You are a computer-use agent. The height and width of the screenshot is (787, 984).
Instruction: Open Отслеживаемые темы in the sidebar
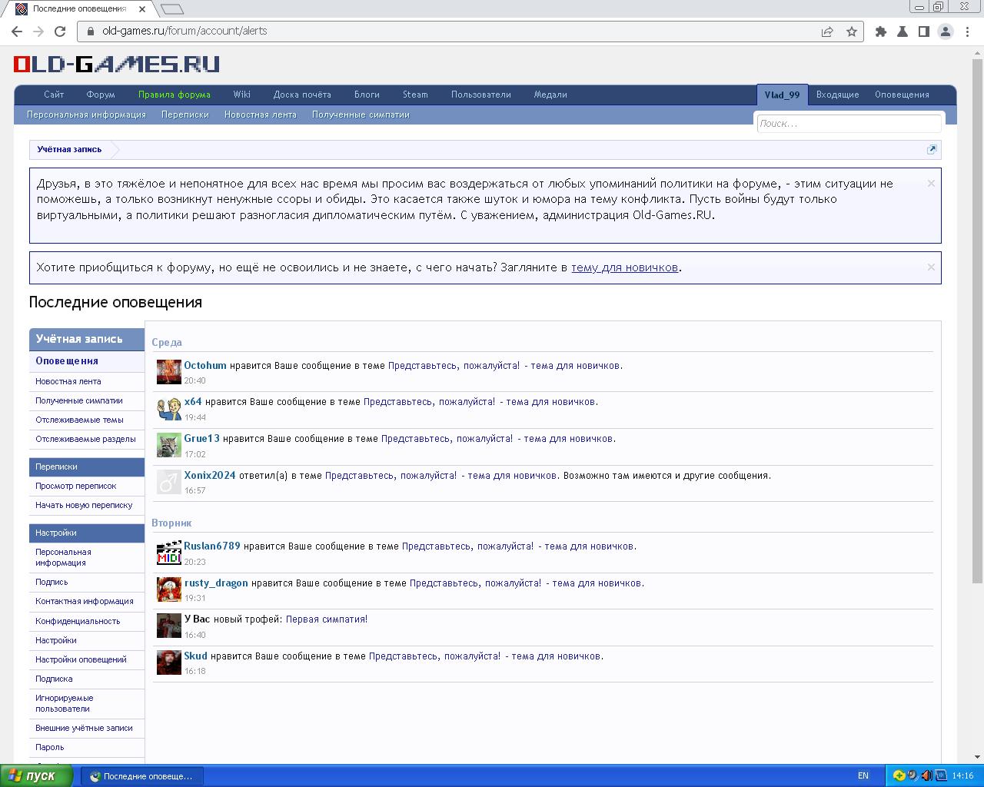click(79, 420)
